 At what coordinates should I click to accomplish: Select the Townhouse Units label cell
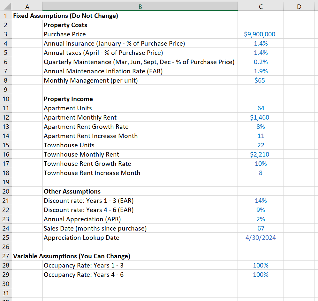tap(140, 145)
